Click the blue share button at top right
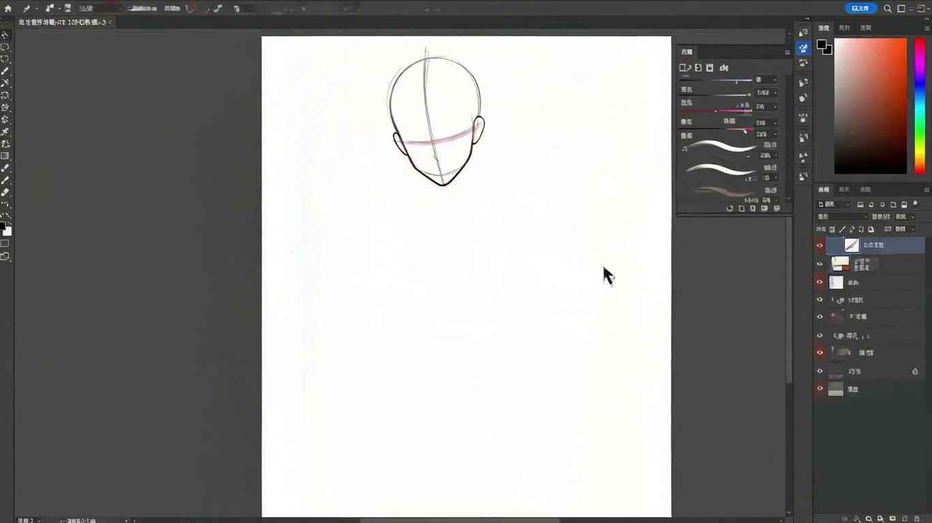The image size is (932, 523). click(860, 8)
